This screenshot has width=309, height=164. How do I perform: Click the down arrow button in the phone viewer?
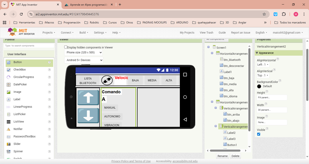coord(88,115)
